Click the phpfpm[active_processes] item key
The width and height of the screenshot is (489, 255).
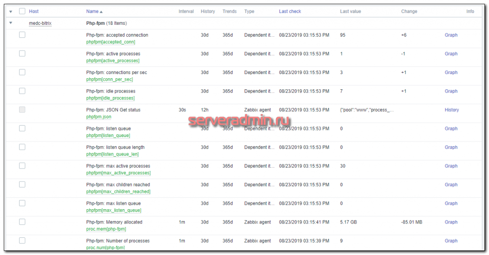click(113, 61)
